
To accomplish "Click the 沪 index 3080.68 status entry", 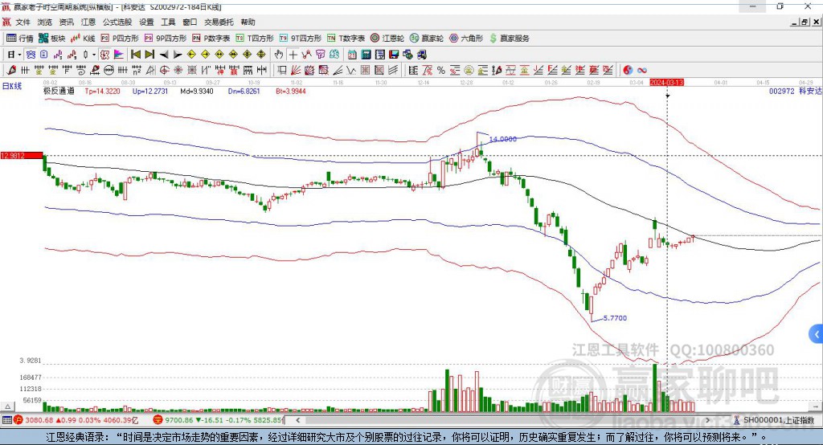I will coord(76,420).
